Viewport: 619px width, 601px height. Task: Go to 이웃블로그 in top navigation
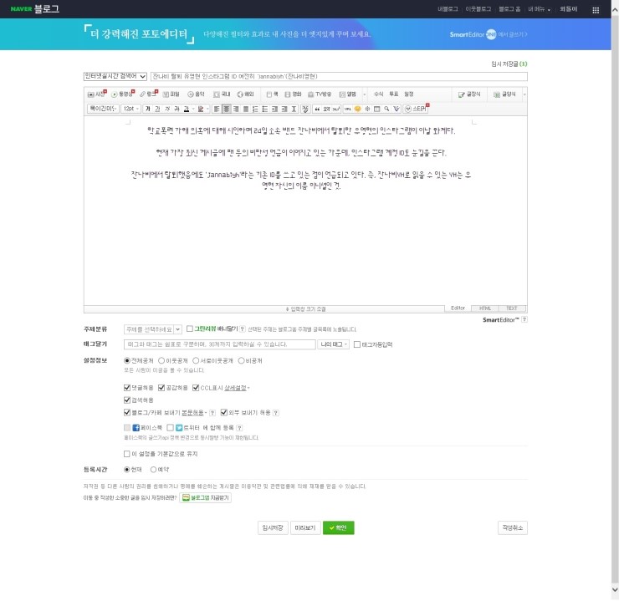(478, 9)
